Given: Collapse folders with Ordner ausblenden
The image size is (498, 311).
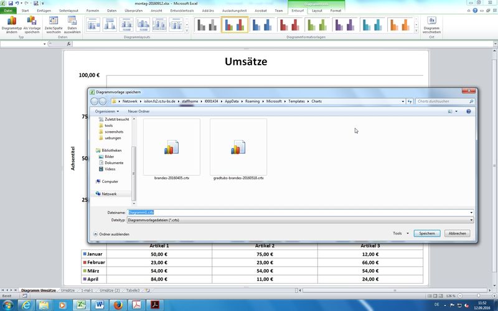Looking at the screenshot, I should 111,234.
